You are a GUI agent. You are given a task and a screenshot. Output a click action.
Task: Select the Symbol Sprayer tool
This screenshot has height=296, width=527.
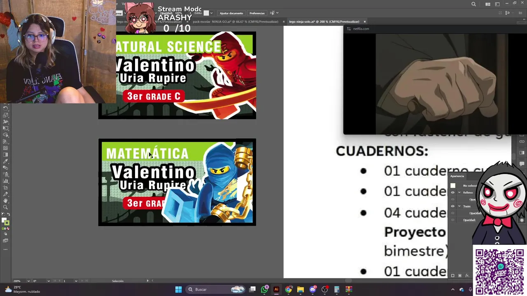click(6, 174)
